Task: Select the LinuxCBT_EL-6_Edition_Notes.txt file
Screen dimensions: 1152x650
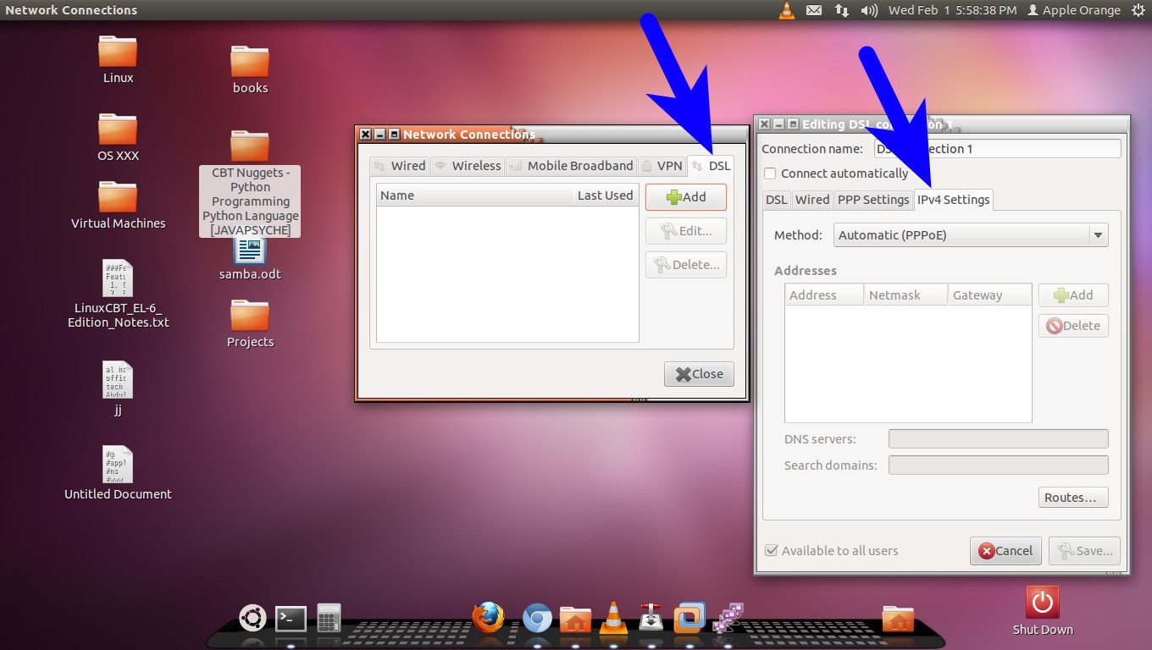Action: coord(118,294)
